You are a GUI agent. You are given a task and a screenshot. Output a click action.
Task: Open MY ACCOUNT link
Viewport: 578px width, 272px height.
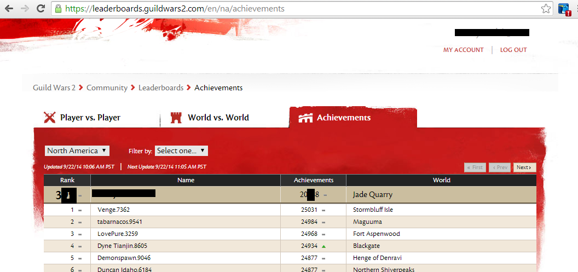coord(464,50)
